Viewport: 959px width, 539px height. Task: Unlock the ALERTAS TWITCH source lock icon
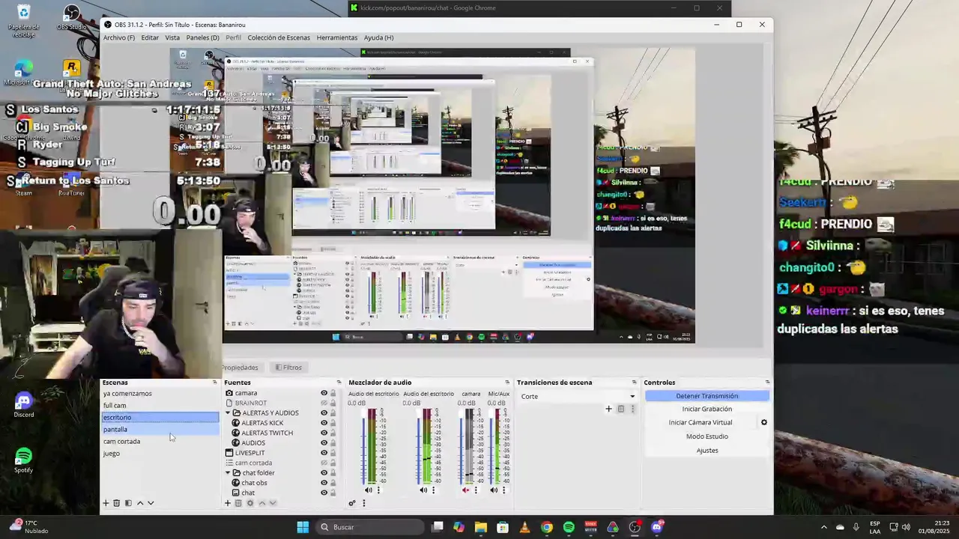point(333,433)
